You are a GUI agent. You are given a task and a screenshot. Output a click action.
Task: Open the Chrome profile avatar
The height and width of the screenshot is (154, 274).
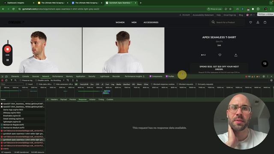coord(266,9)
